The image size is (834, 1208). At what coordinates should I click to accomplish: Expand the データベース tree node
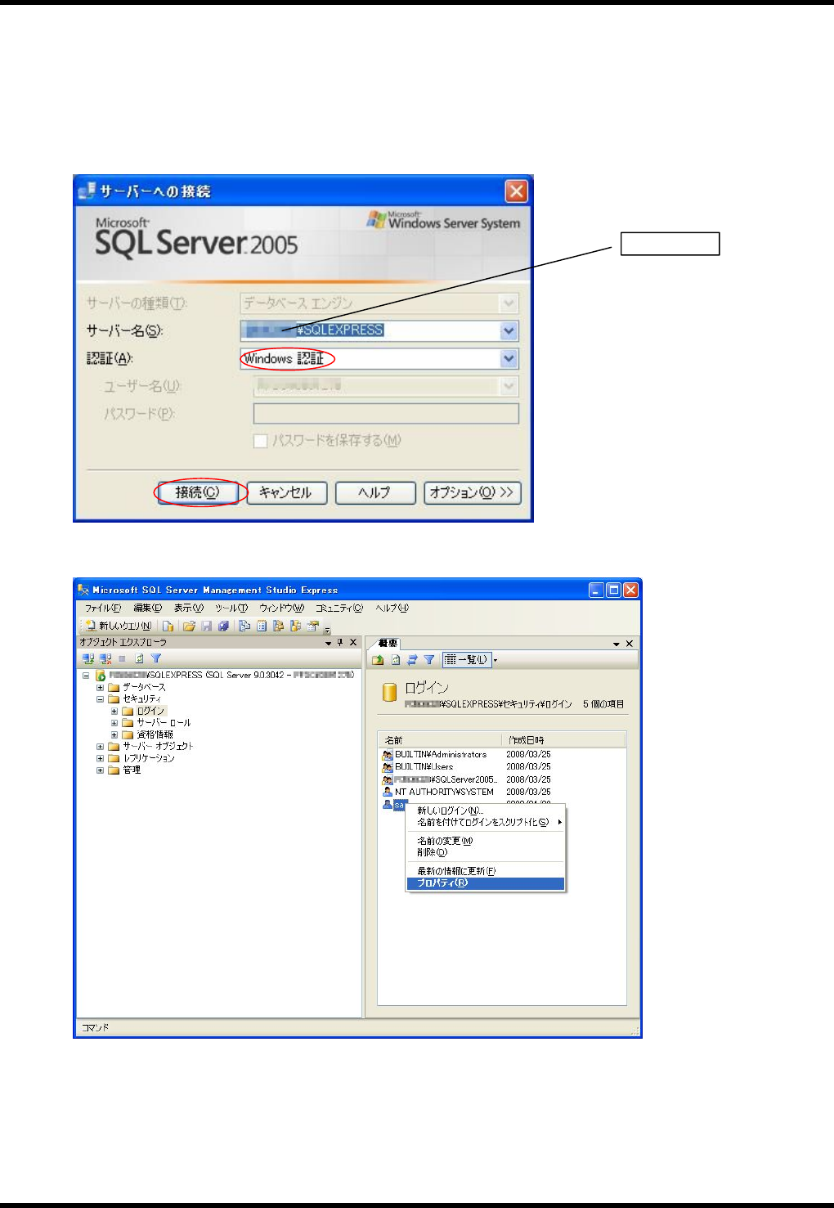(x=101, y=688)
